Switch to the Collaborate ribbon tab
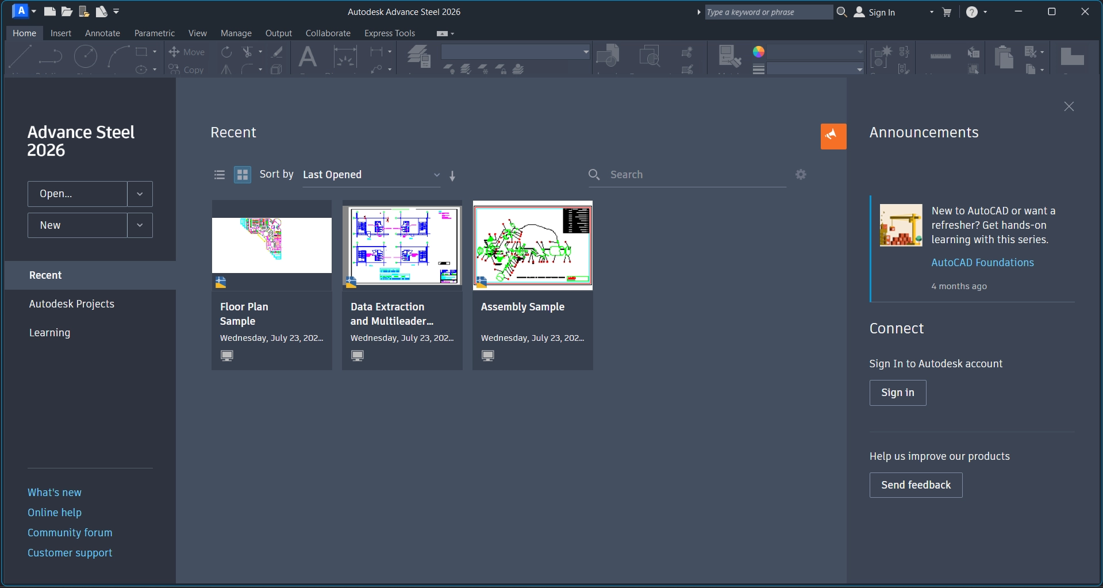Screen dimensions: 1103x588 point(328,33)
